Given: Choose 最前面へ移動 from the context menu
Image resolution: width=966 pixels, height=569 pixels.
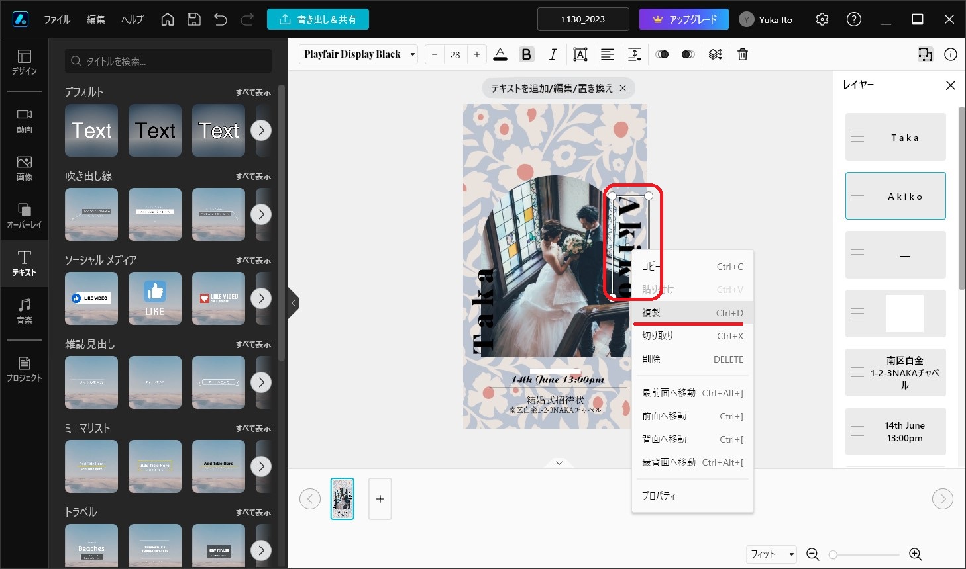Looking at the screenshot, I should [692, 392].
